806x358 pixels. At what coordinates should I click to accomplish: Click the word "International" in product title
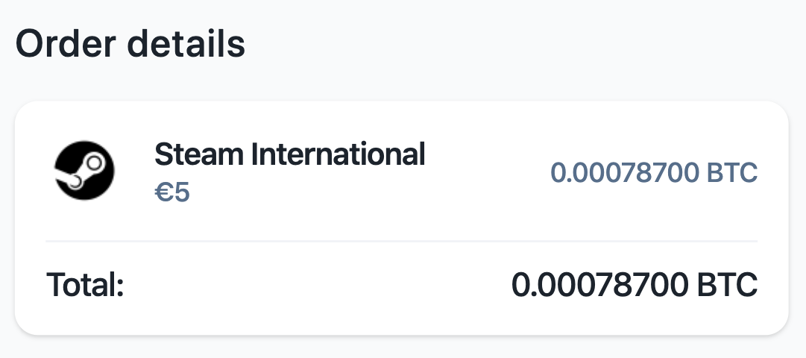coord(337,155)
